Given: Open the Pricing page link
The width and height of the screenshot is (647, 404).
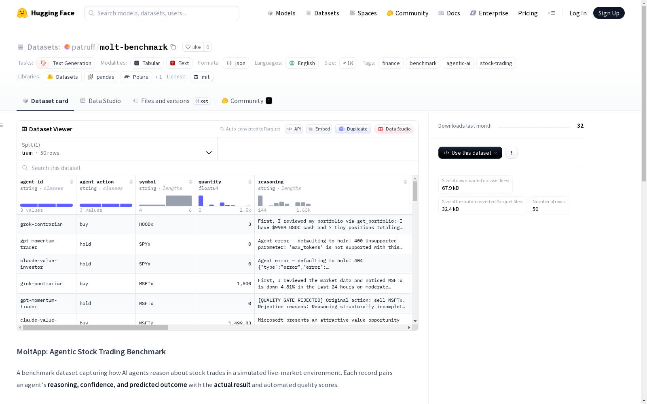Looking at the screenshot, I should pyautogui.click(x=528, y=13).
